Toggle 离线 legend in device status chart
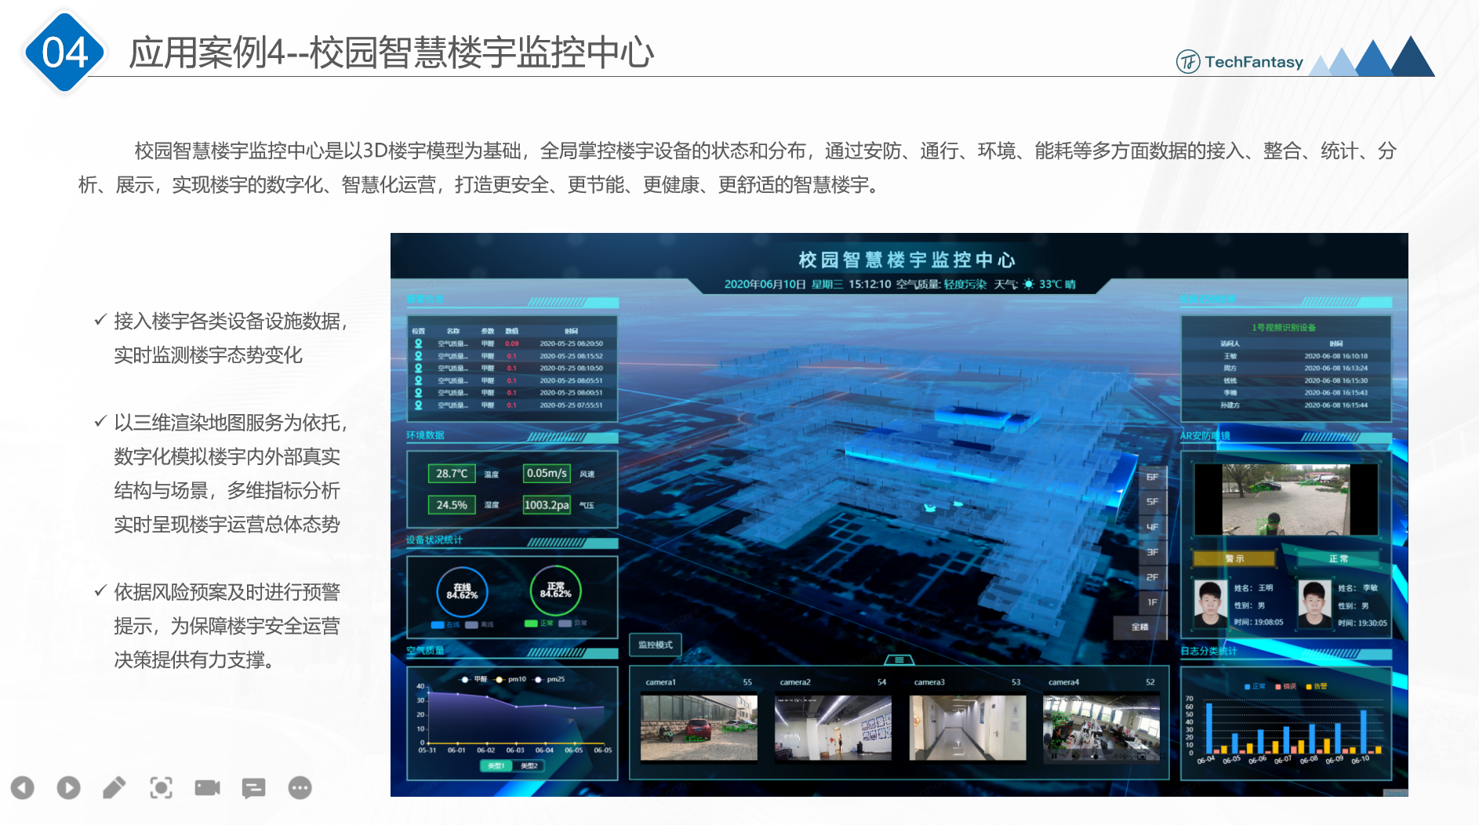The height and width of the screenshot is (825, 1479). [x=479, y=625]
